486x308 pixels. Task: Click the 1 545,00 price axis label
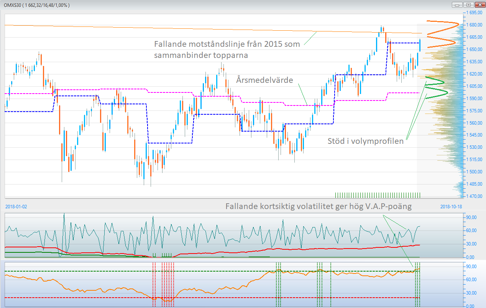475,135
